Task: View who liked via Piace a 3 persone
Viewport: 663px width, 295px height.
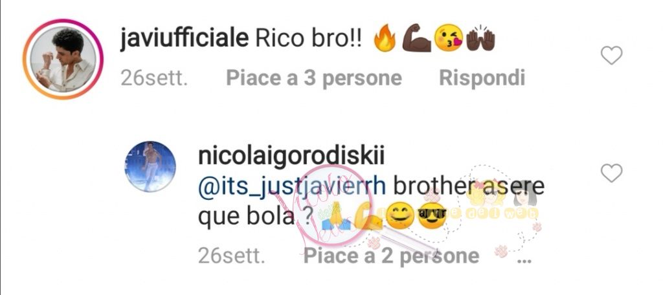Action: tap(314, 78)
